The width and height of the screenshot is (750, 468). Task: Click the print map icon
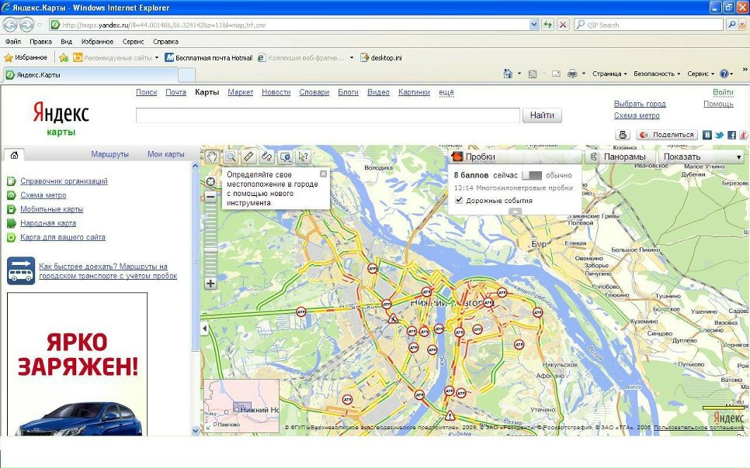pos(622,135)
